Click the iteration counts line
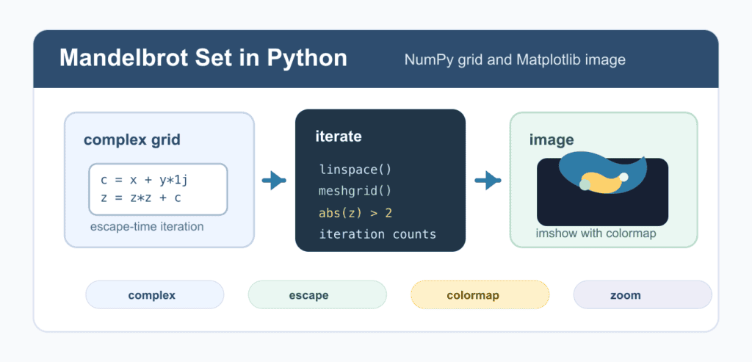The width and height of the screenshot is (752, 362). [378, 234]
